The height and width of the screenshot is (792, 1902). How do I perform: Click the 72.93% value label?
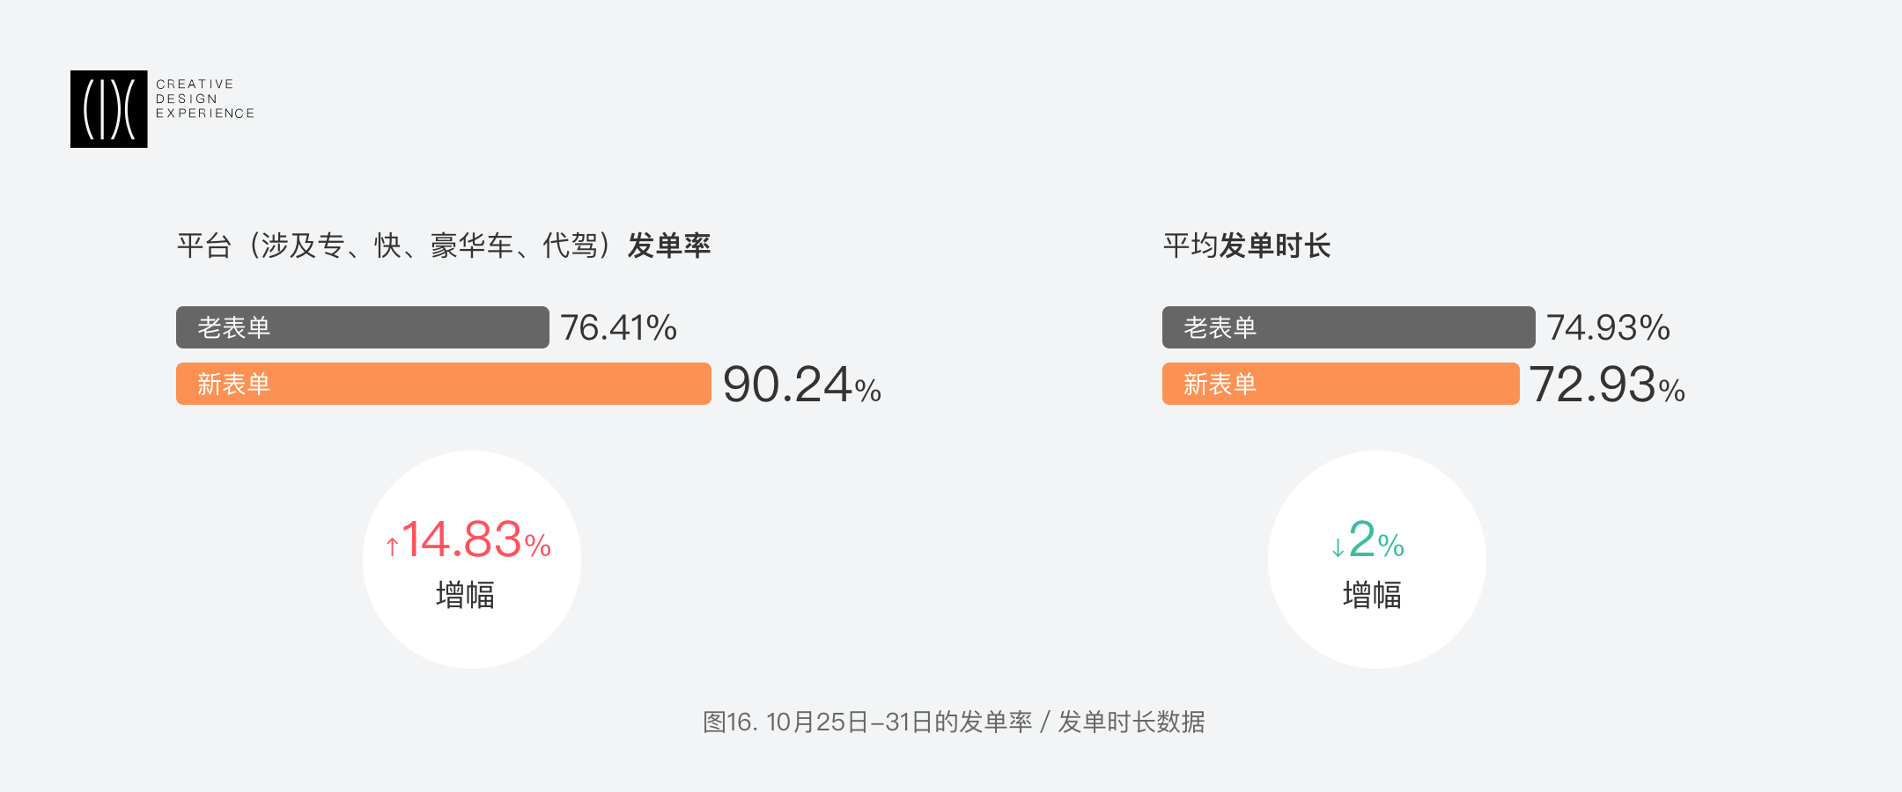pyautogui.click(x=1607, y=385)
